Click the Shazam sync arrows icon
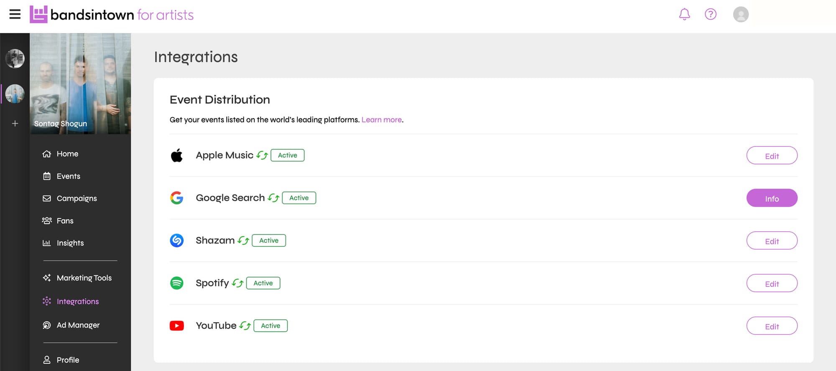 (x=243, y=240)
